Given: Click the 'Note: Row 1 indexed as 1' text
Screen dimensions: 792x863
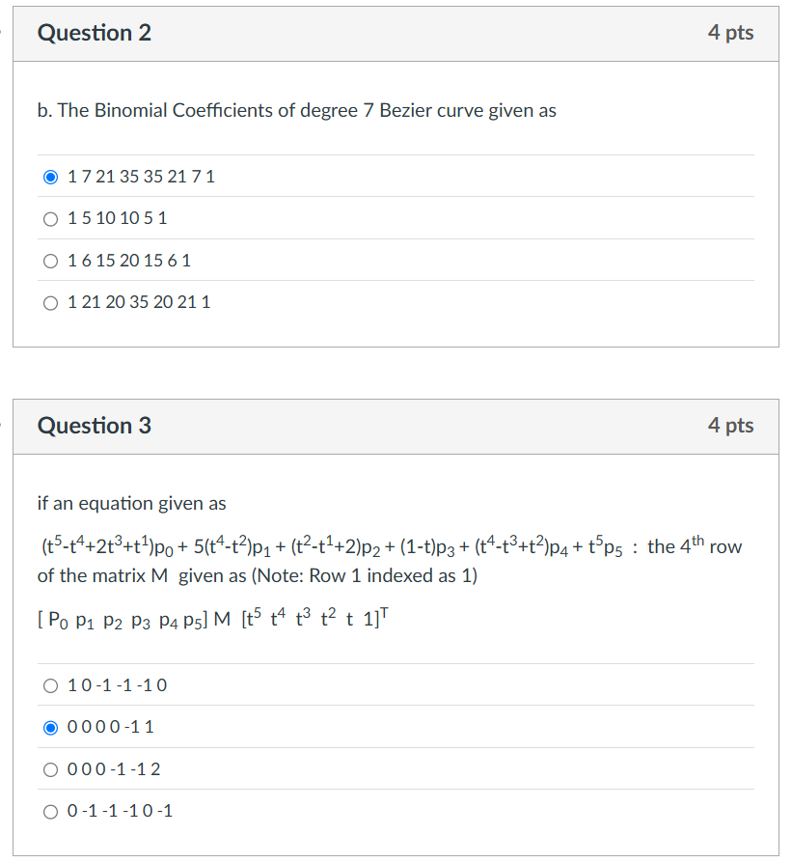Looking at the screenshot, I should click(364, 575).
